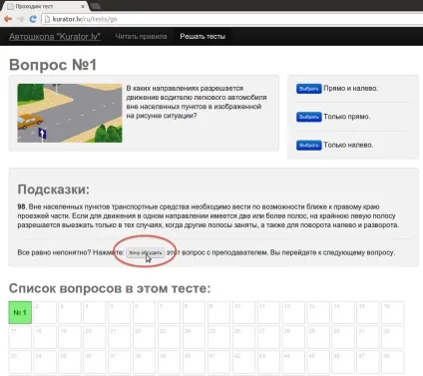Select question cell 10
This screenshot has height=376, width=423.
tap(243, 312)
